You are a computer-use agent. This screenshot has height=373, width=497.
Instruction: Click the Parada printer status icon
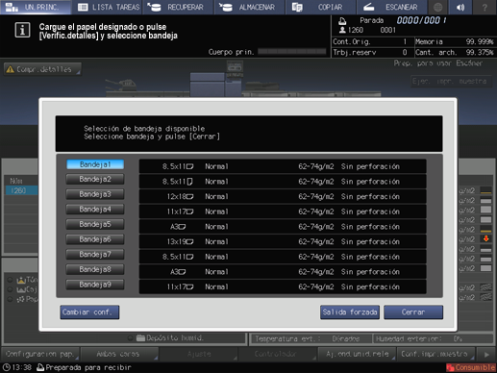[342, 21]
